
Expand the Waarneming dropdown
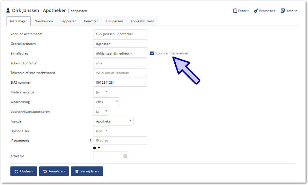click(x=106, y=102)
